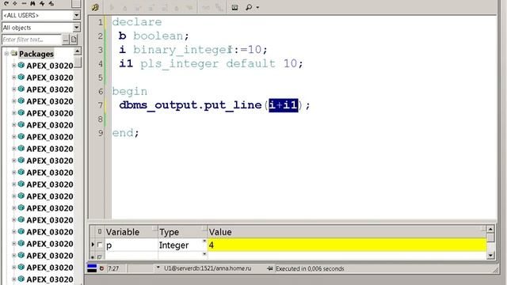
Task: Click dbms_output.put_line on line 7
Action: (190, 105)
